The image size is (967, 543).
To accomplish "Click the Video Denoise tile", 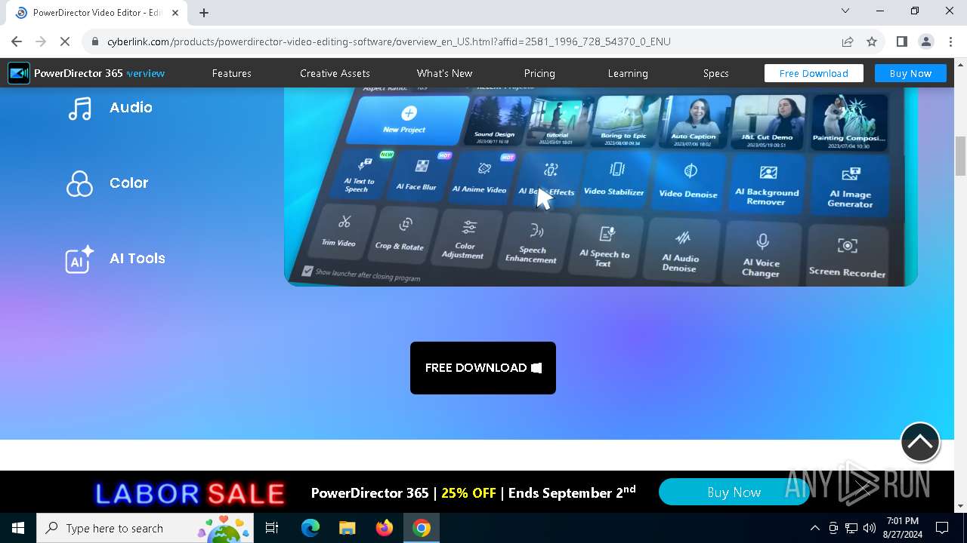I will click(x=688, y=182).
